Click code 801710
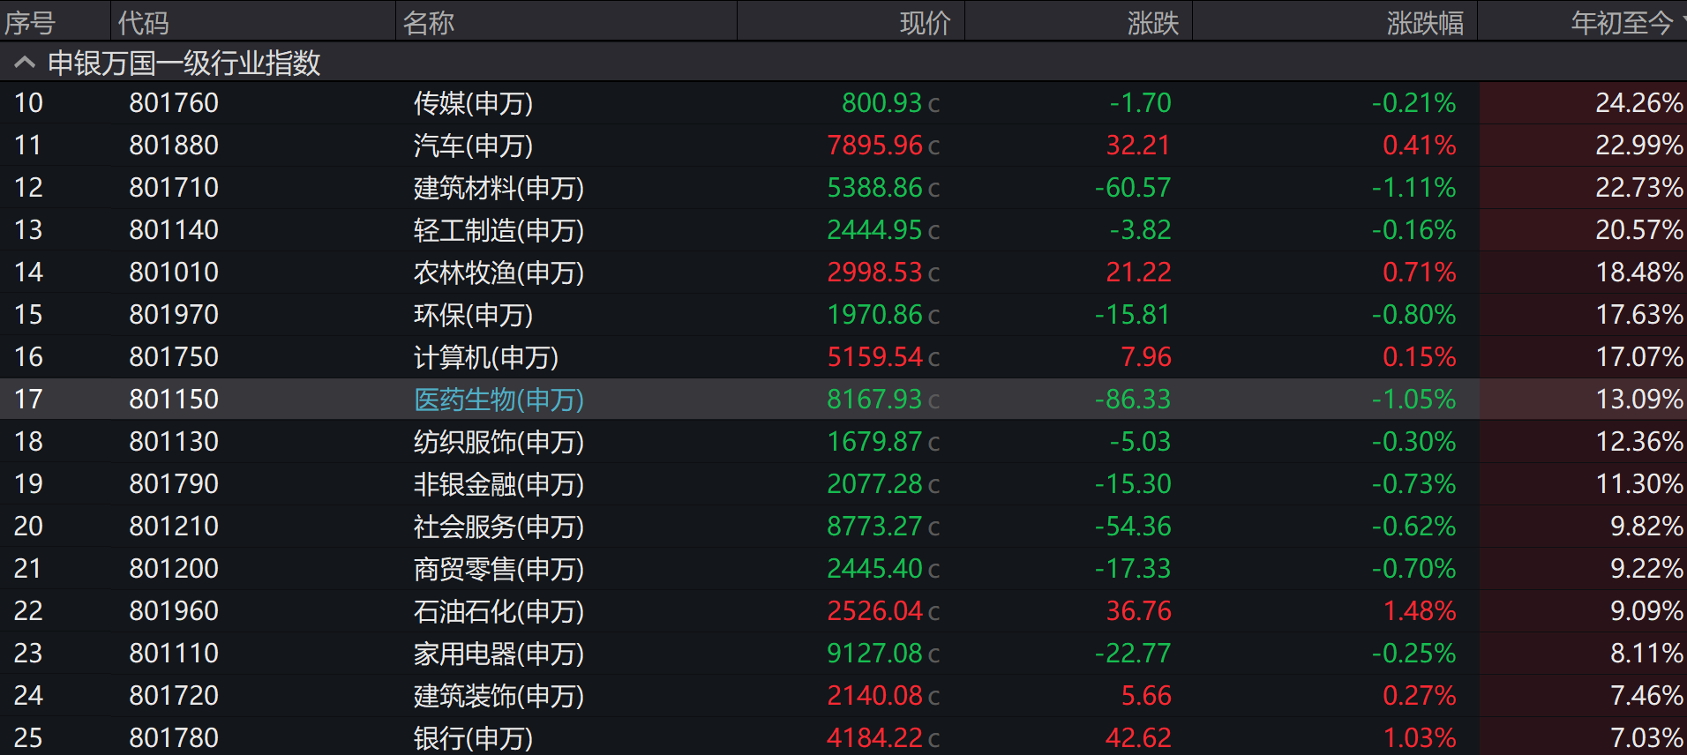Screen dimensions: 1687x755 tap(174, 188)
